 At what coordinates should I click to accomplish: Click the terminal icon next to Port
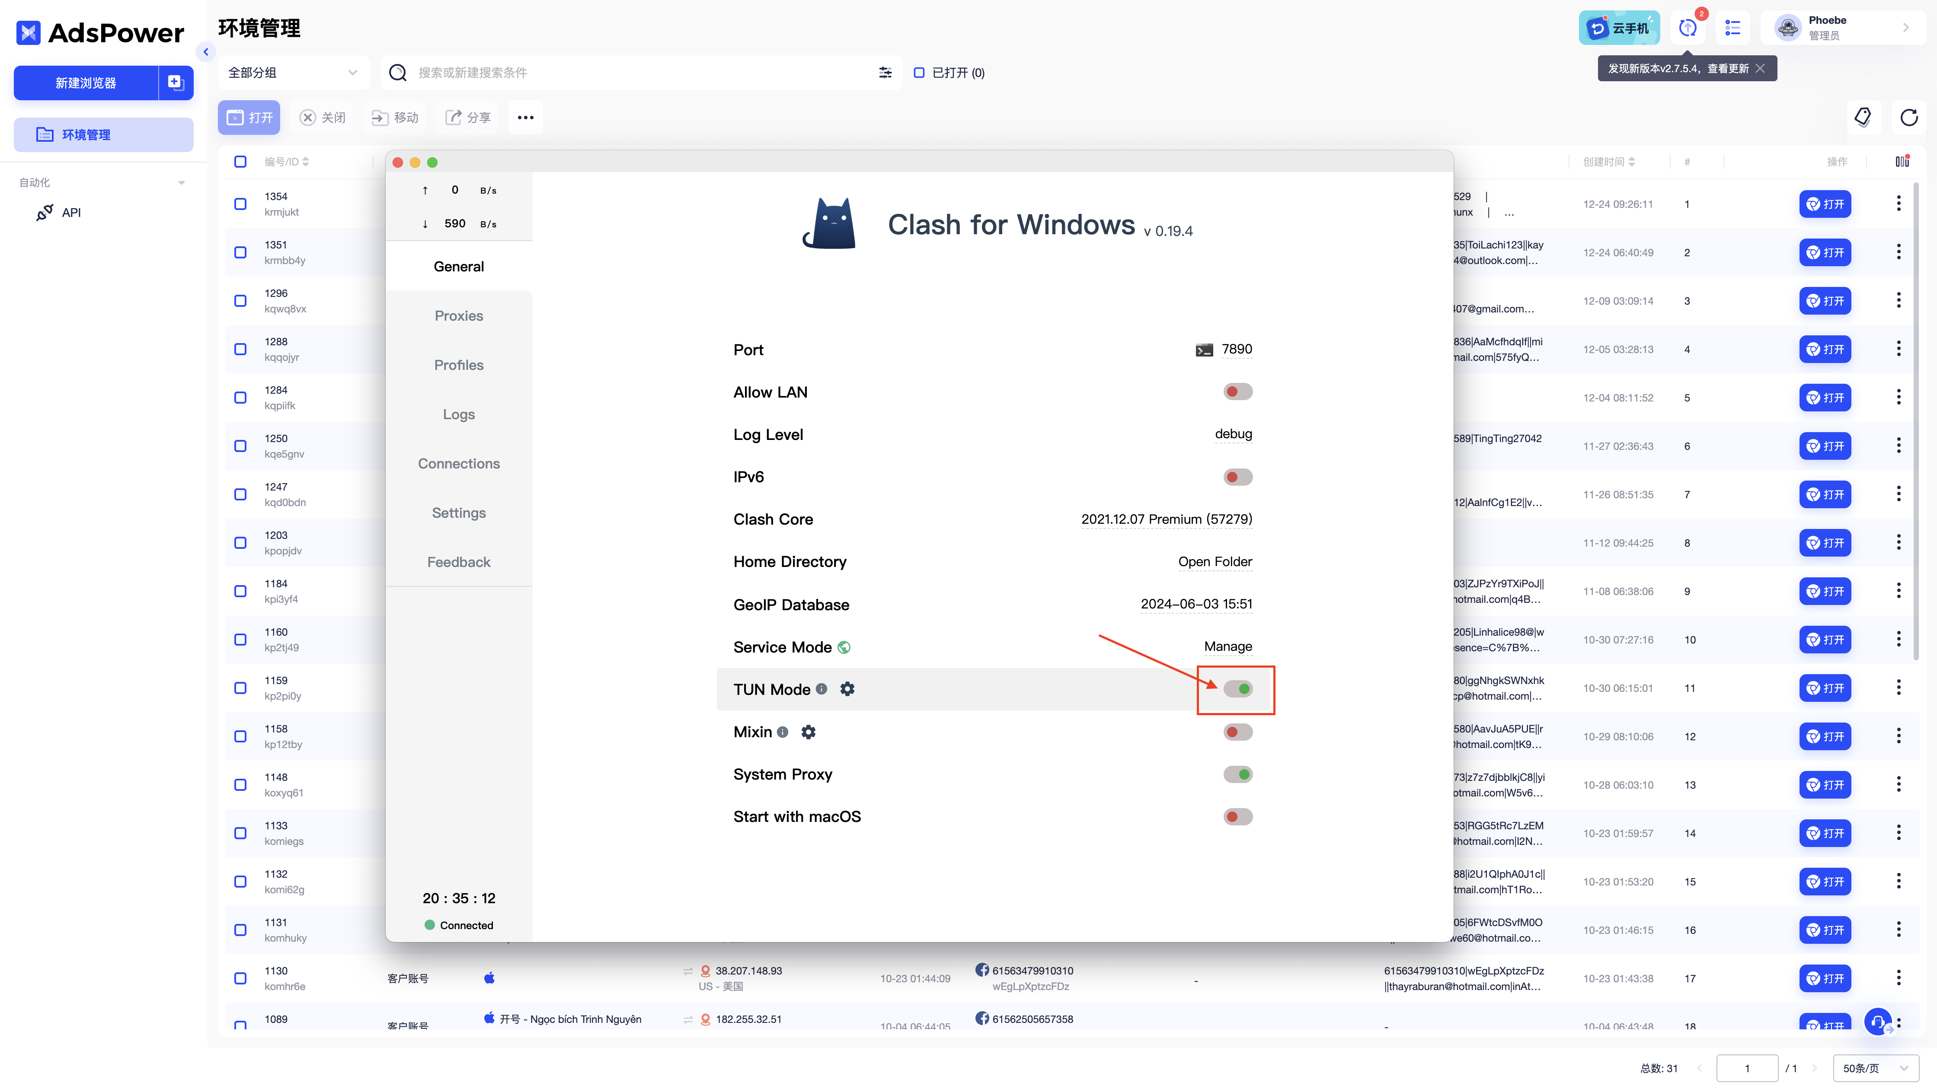1204,350
